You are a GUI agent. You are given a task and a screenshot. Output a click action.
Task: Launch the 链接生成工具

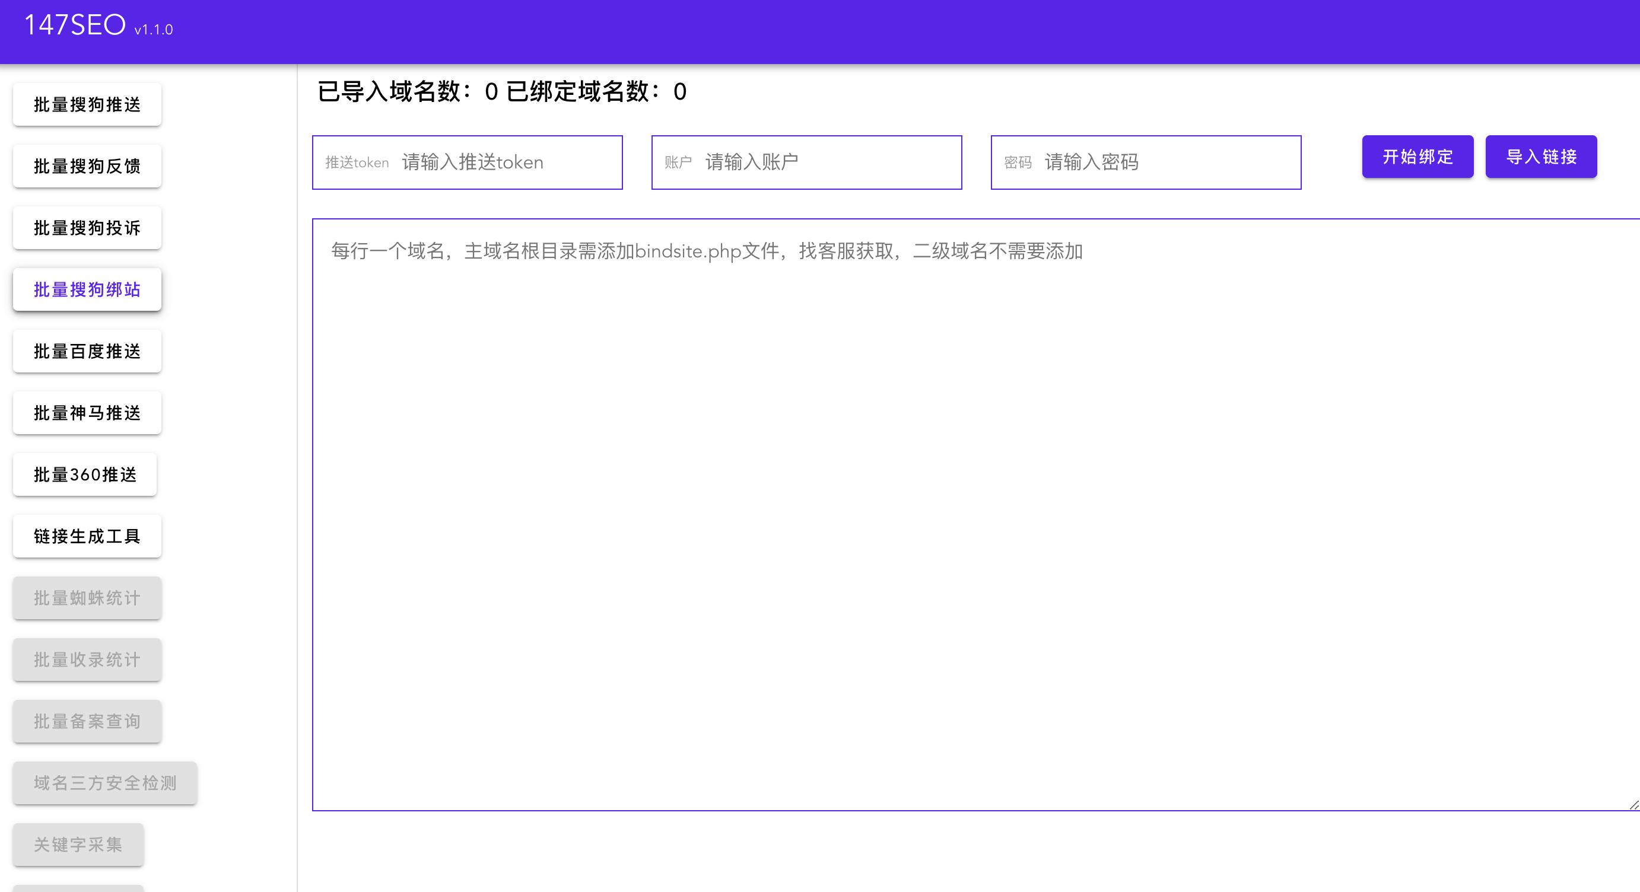point(87,536)
